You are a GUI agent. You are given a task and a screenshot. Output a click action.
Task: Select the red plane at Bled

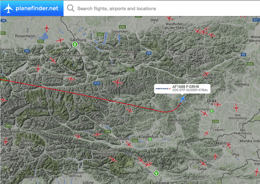click(x=140, y=160)
